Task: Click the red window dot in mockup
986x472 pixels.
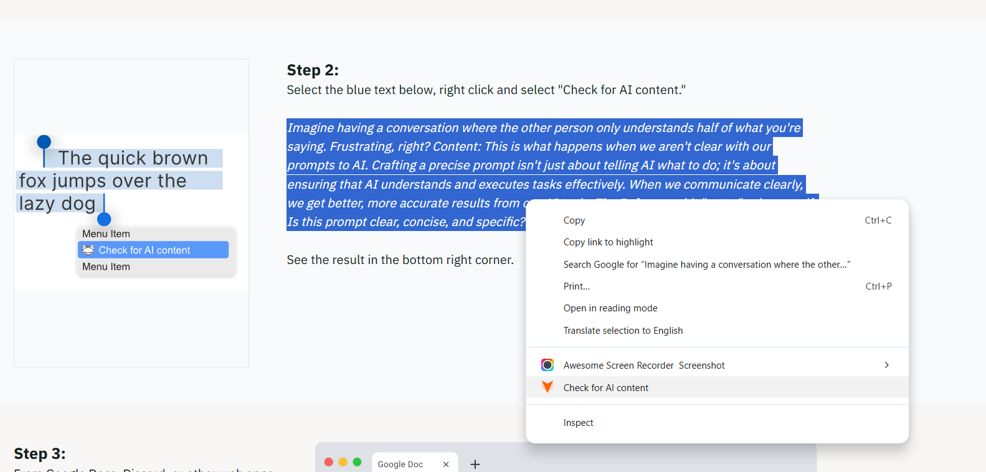Action: click(329, 462)
